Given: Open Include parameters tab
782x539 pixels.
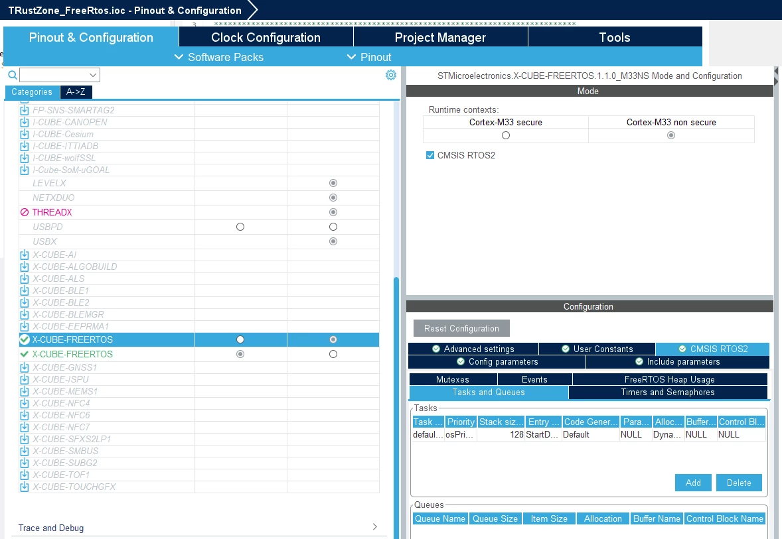Looking at the screenshot, I should tap(677, 362).
